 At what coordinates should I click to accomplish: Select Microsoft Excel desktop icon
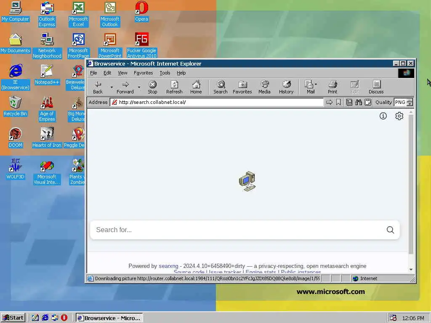click(x=78, y=14)
